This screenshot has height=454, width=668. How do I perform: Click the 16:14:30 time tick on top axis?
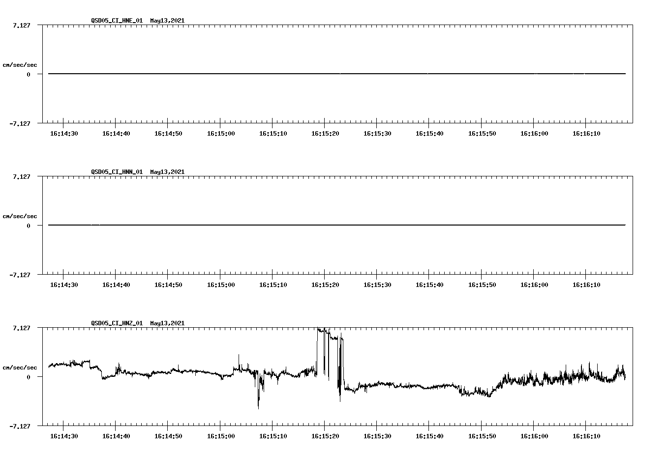click(64, 133)
